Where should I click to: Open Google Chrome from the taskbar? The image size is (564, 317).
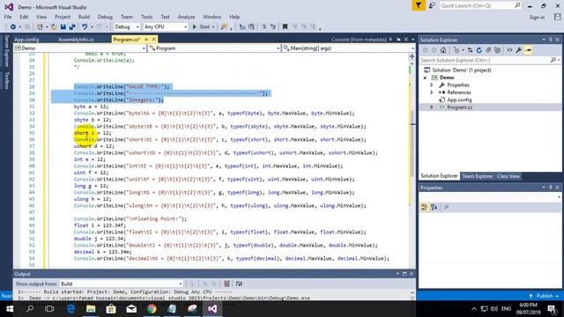[152, 309]
